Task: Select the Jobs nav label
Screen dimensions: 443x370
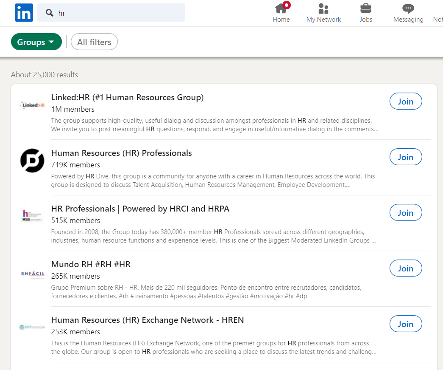Action: pyautogui.click(x=366, y=20)
